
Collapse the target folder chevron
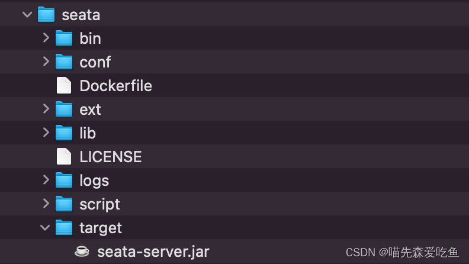pos(45,227)
